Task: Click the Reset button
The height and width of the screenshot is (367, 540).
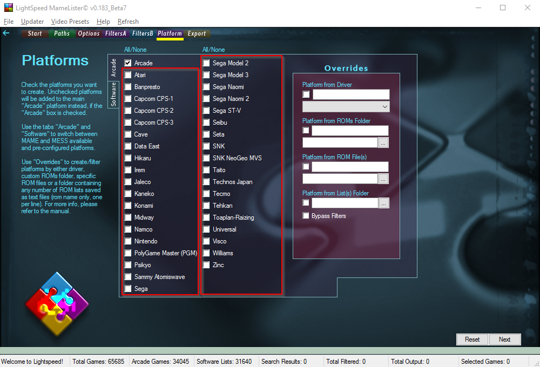Action: pyautogui.click(x=472, y=339)
